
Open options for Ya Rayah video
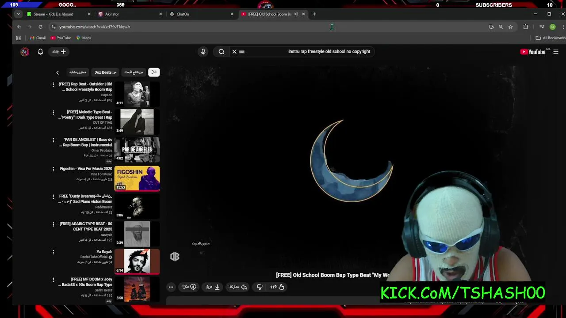(x=54, y=252)
